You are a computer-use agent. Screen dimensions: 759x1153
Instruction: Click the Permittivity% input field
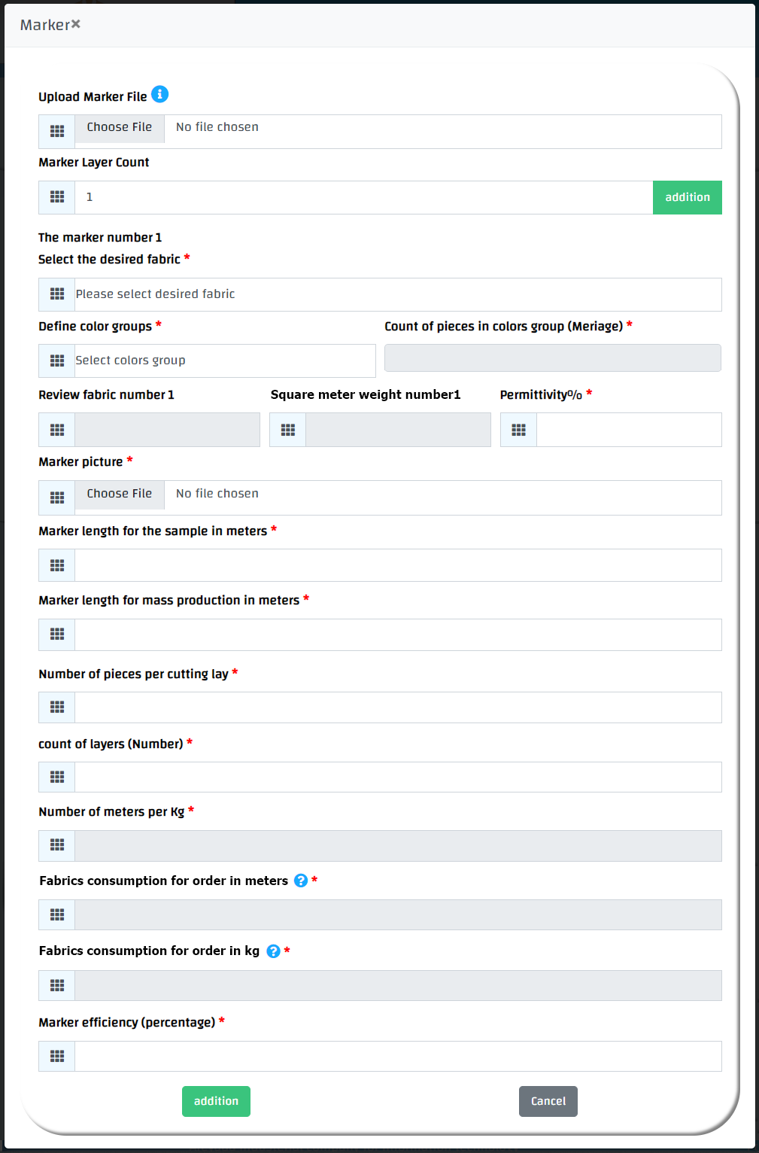point(628,430)
